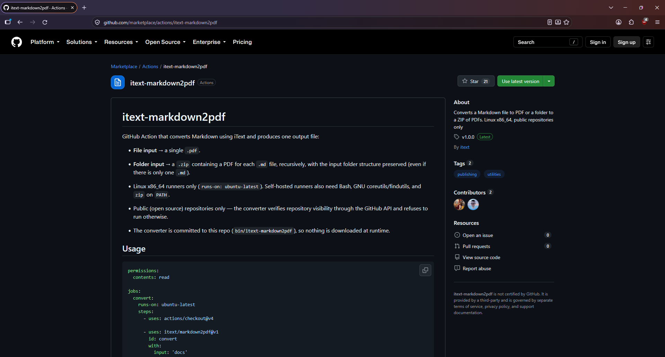Open a new browser tab
Viewport: 665px width, 357px height.
click(84, 8)
